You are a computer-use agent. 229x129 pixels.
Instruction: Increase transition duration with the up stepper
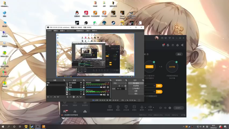[126, 88]
